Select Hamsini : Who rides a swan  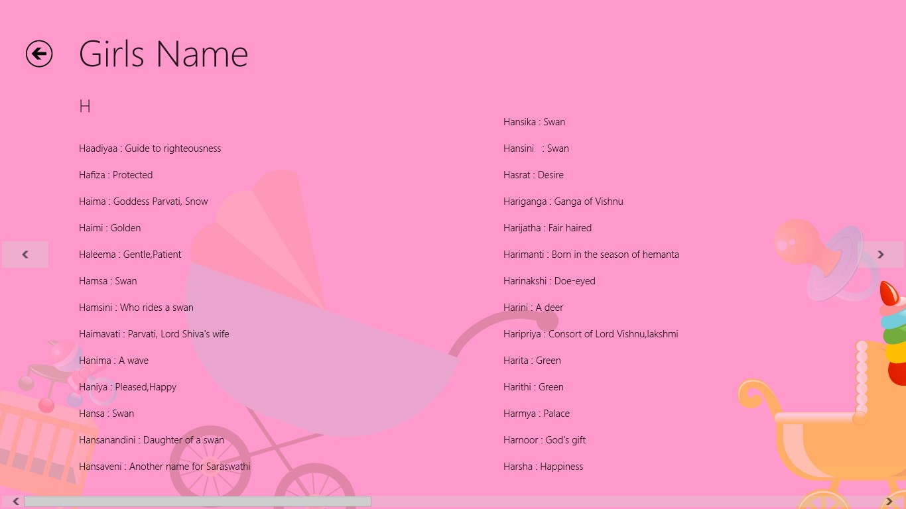coord(136,308)
